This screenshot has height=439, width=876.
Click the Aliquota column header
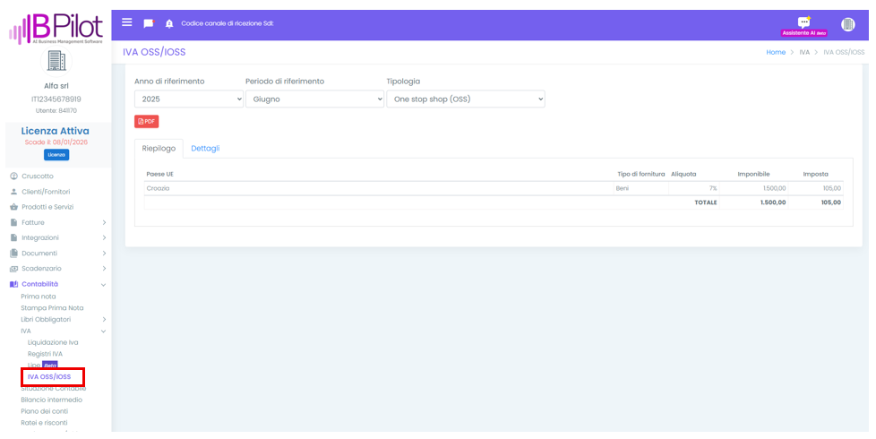pyautogui.click(x=683, y=175)
